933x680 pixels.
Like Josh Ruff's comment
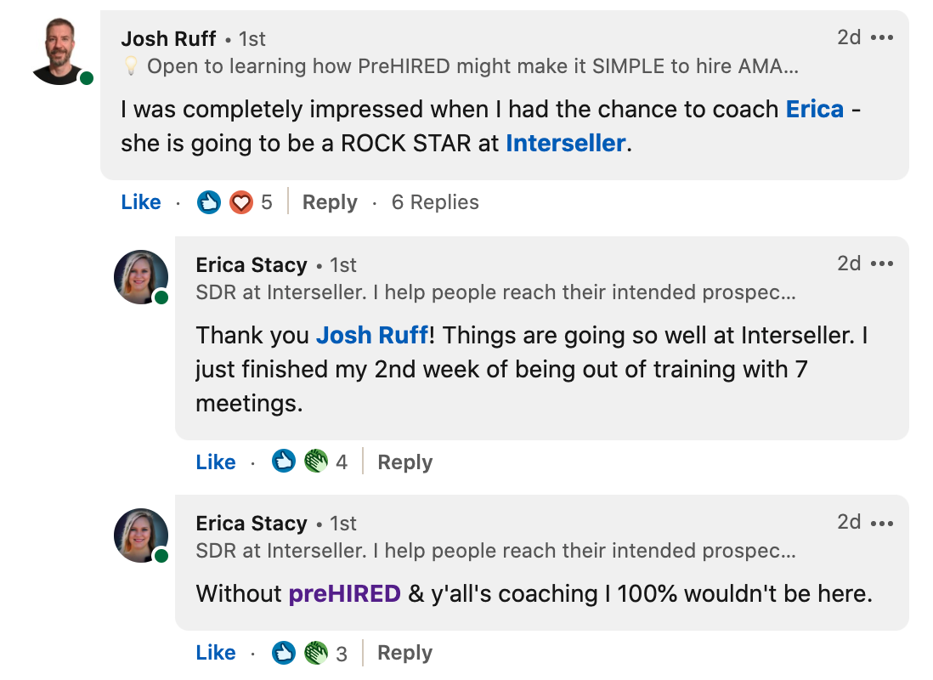141,202
